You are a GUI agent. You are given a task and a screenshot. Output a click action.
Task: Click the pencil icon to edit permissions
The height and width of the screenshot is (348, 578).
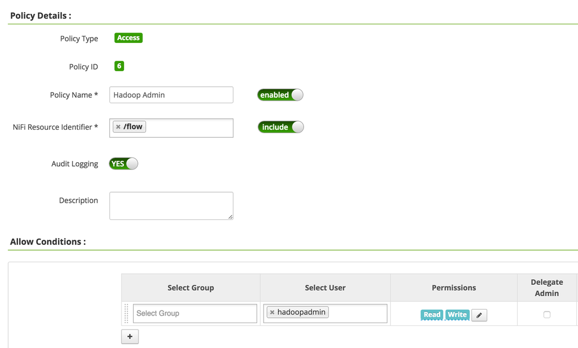[479, 315]
